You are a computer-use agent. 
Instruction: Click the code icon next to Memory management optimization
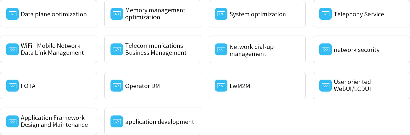(x=117, y=14)
